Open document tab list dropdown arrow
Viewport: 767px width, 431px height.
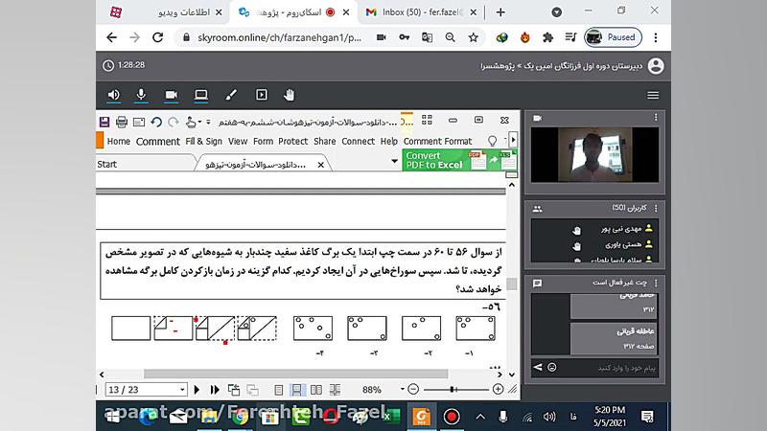point(394,161)
